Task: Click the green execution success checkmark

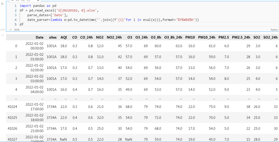Action: click(11, 30)
